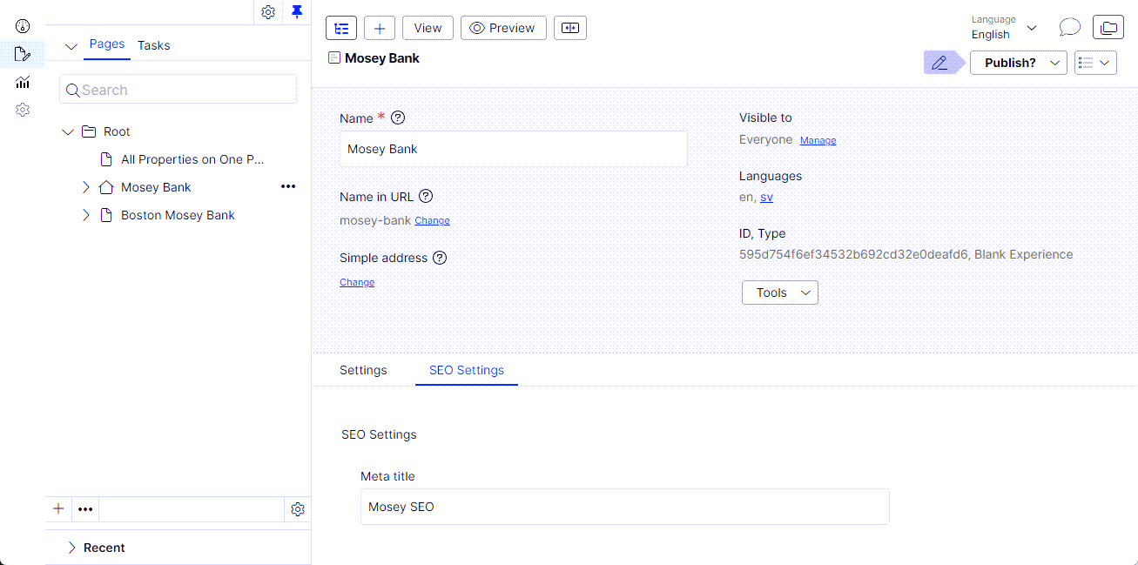
Task: Open the dashboard icon in left sidebar
Action: click(23, 26)
